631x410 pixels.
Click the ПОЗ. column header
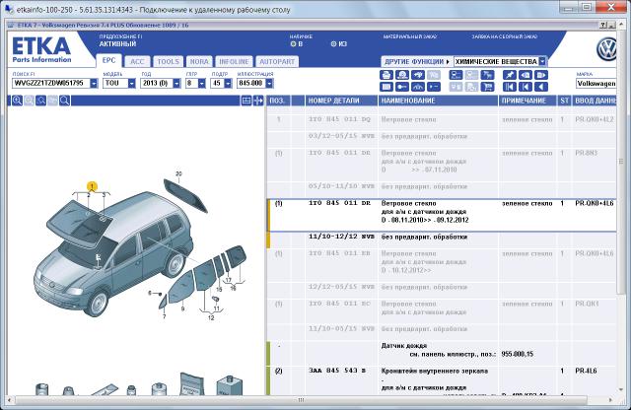click(x=277, y=101)
